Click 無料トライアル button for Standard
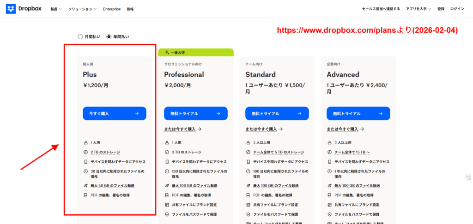 pyautogui.click(x=277, y=113)
